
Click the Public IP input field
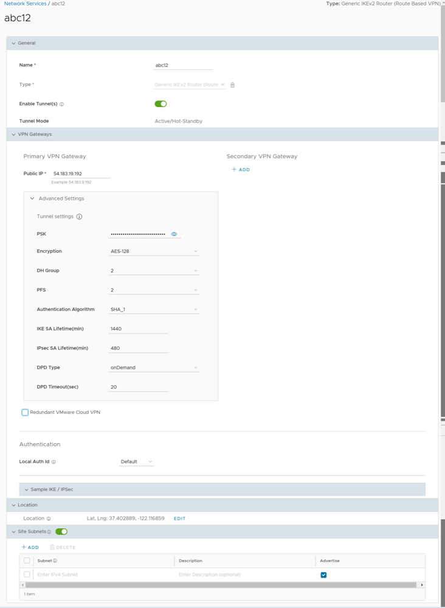tap(81, 174)
